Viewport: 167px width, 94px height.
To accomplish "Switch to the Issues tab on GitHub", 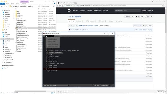I will point(80,21).
